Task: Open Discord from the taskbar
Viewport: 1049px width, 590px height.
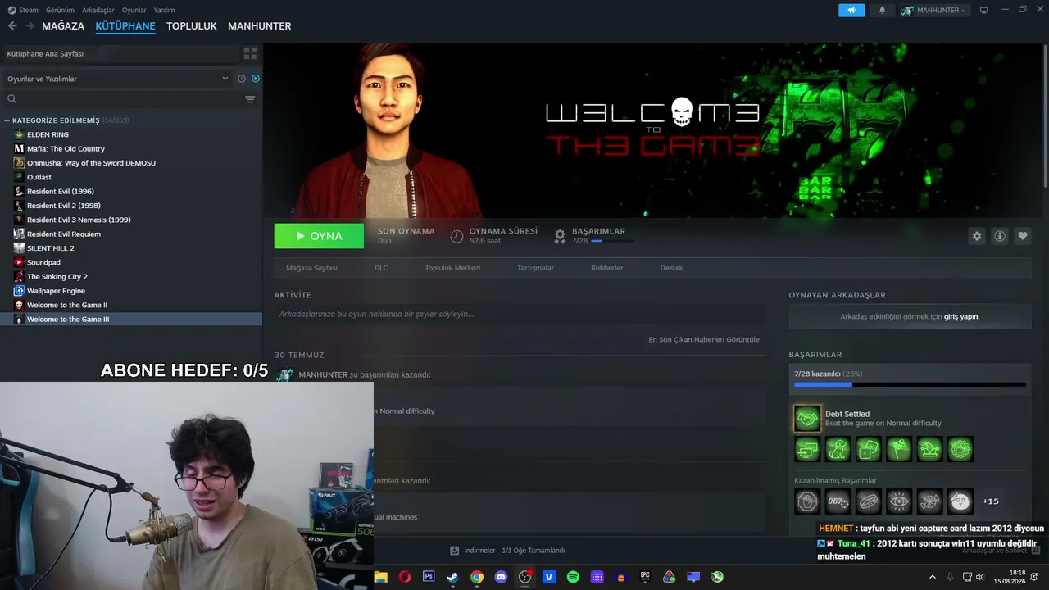Action: tap(501, 577)
